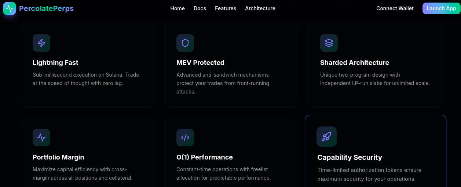Select the Portfolio Margin card title
This screenshot has height=187, width=461.
coord(58,157)
